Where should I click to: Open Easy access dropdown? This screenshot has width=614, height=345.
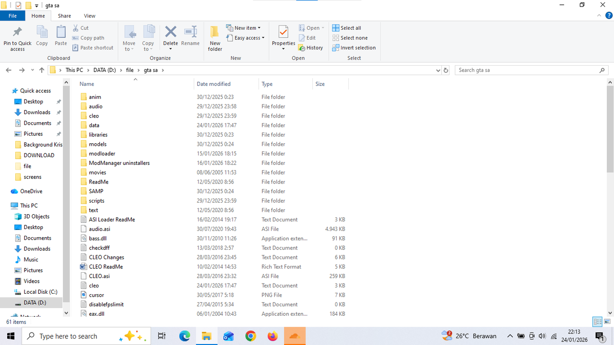click(245, 38)
